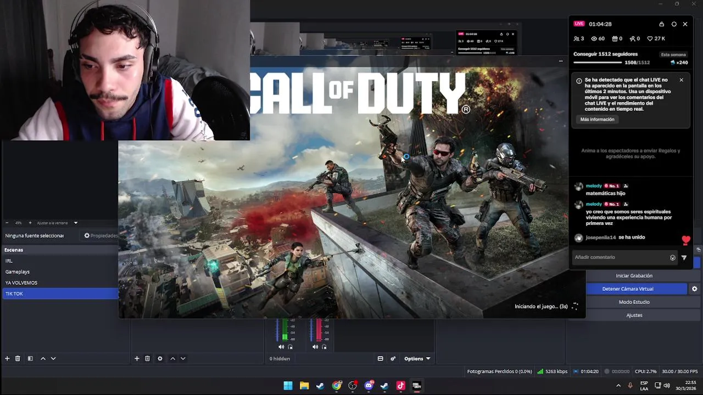Click Iniciar Grabación button

(634, 275)
